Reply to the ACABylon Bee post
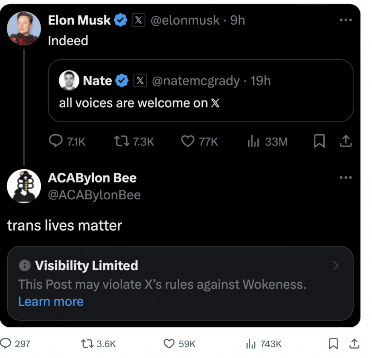The width and height of the screenshot is (372, 358). click(x=7, y=343)
